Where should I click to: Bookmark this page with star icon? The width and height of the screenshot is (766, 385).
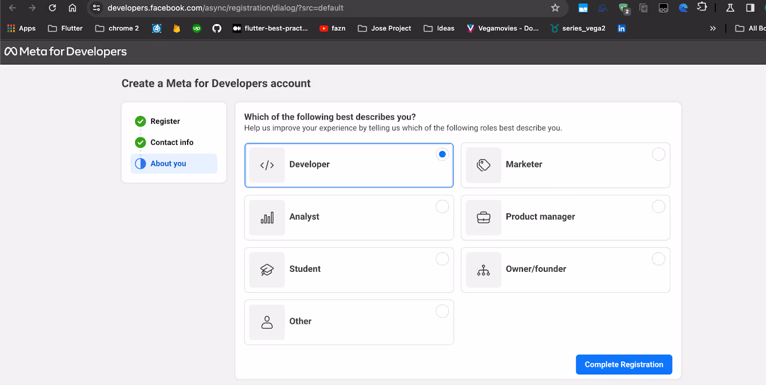click(x=555, y=8)
